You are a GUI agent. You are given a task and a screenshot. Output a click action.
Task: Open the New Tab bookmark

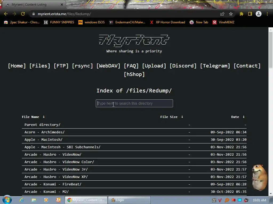point(199,22)
